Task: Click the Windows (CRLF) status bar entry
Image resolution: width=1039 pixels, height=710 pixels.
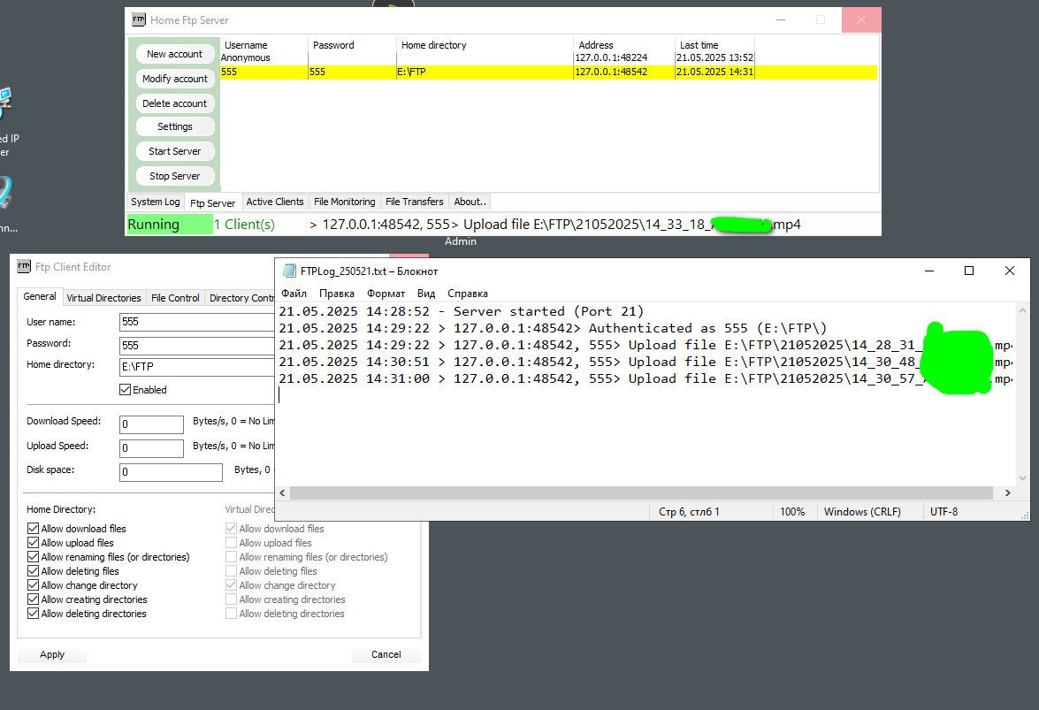Action: click(862, 511)
